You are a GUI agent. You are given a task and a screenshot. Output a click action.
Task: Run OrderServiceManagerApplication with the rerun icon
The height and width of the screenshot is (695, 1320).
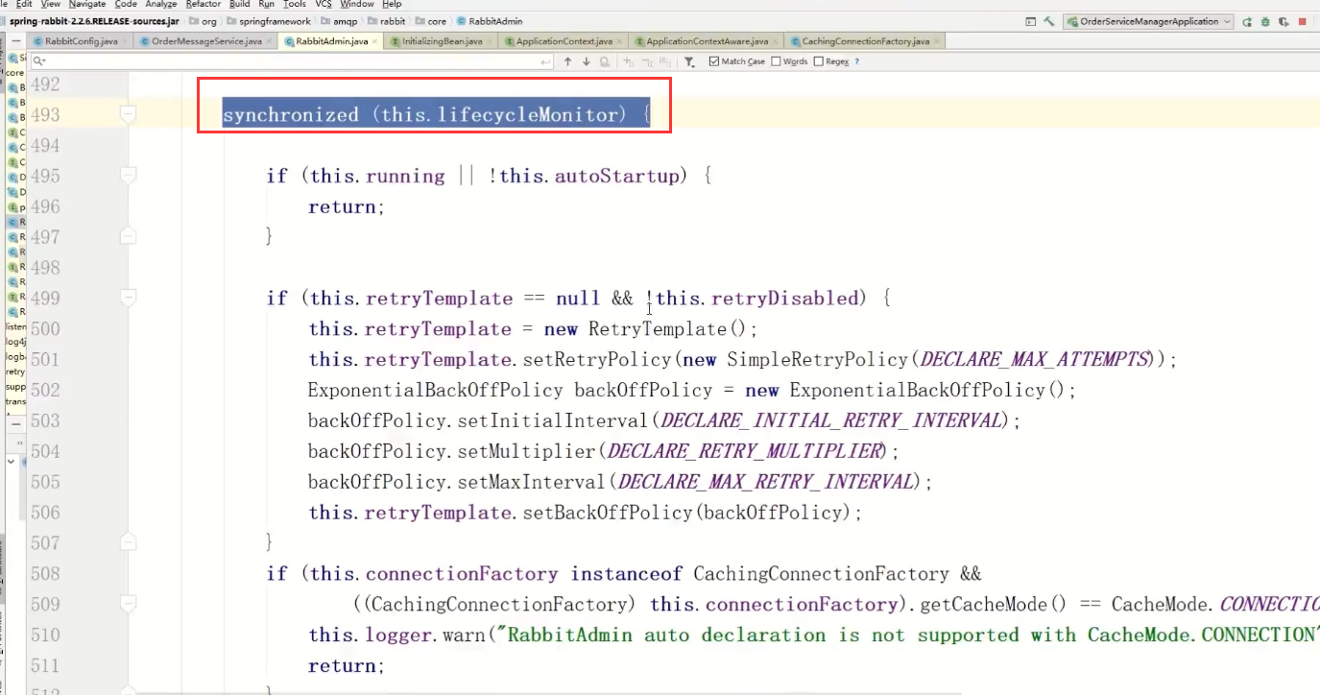(x=1247, y=21)
